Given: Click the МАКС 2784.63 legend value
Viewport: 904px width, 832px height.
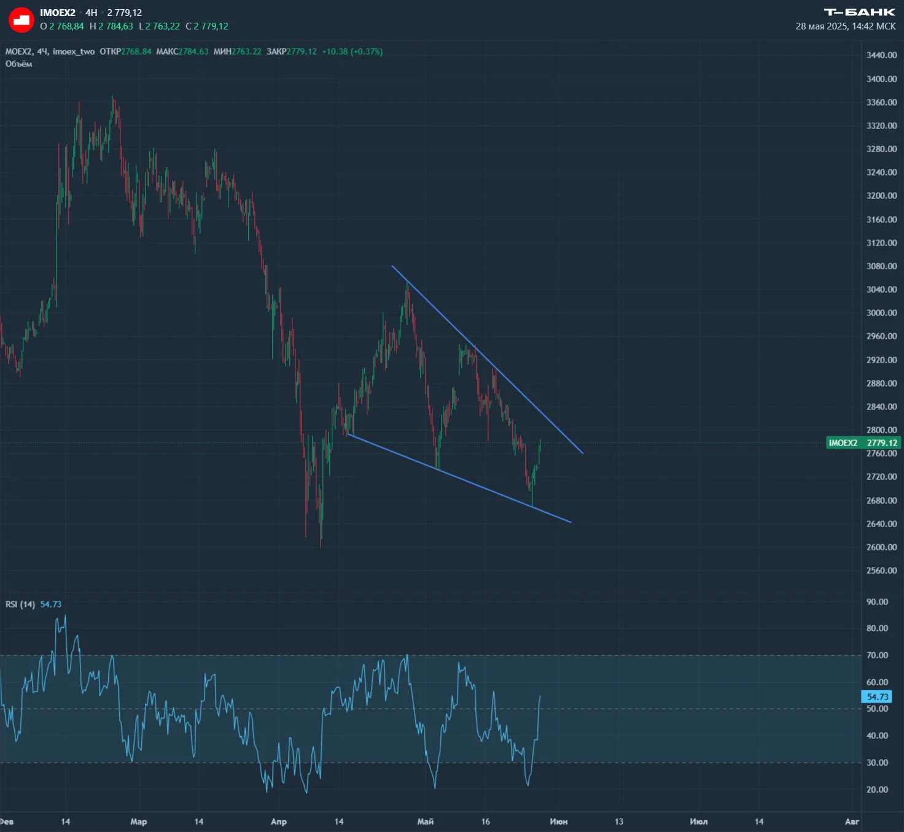Looking at the screenshot, I should coord(182,52).
